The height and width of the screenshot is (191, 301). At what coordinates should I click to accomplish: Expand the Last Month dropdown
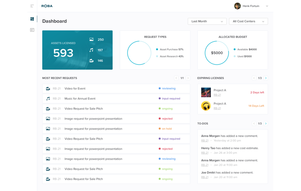click(207, 21)
